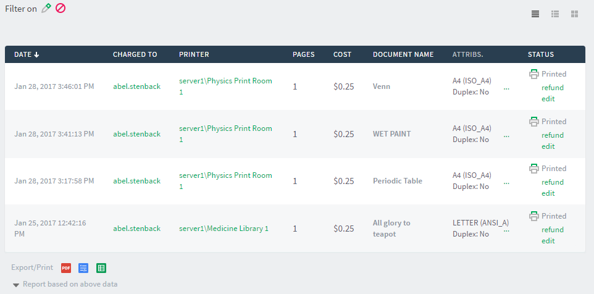Click the green pencil edit filter icon
Viewport: 594px width, 294px height.
click(x=46, y=9)
